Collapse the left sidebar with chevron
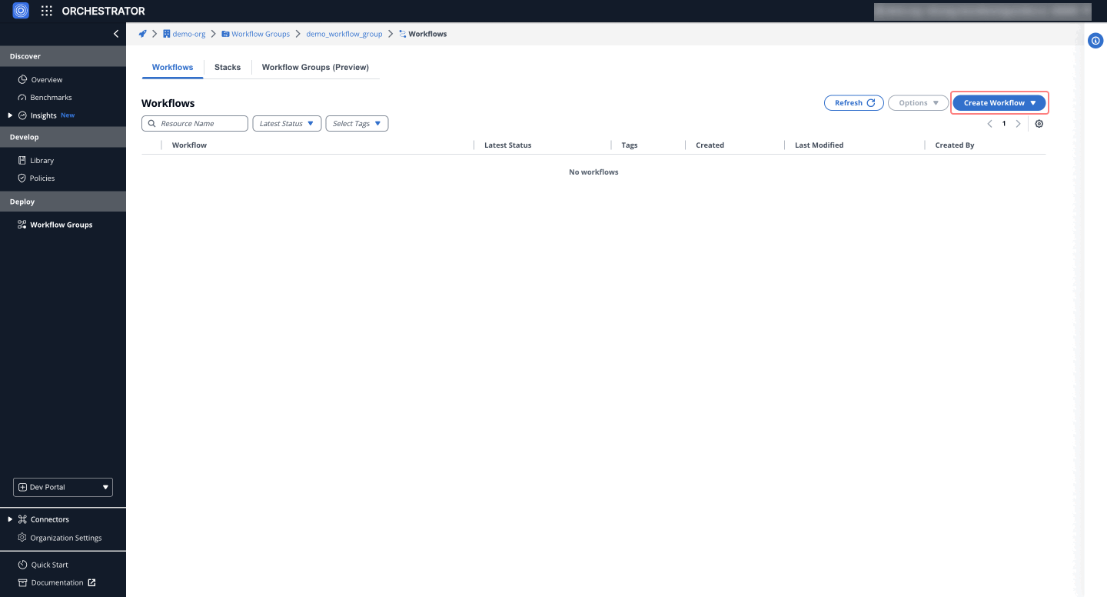Viewport: 1107px width, 597px height. (x=116, y=33)
